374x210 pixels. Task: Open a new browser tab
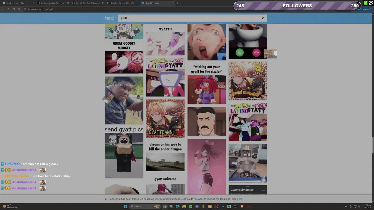pyautogui.click(x=178, y=3)
